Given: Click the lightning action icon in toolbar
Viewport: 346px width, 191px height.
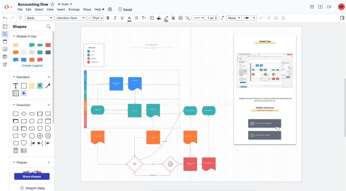Looking at the screenshot, I should click(269, 18).
